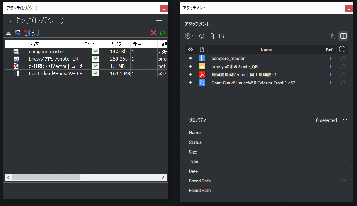Click the link icon on bricsys QR row
The height and width of the screenshot is (206, 357).
(x=342, y=66)
